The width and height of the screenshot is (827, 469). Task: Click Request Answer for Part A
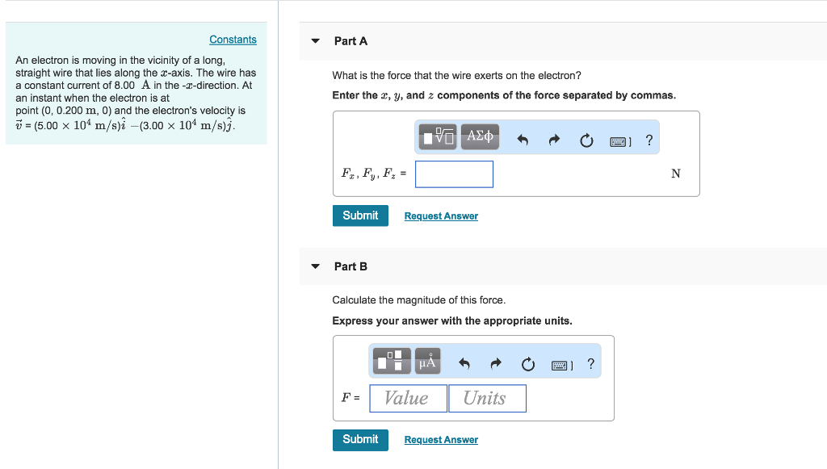coord(440,216)
